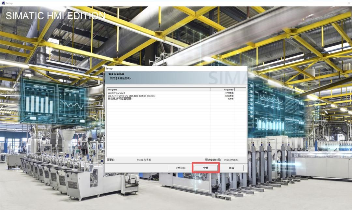Select the SQL Server 2016 SP2 row

coord(131,96)
